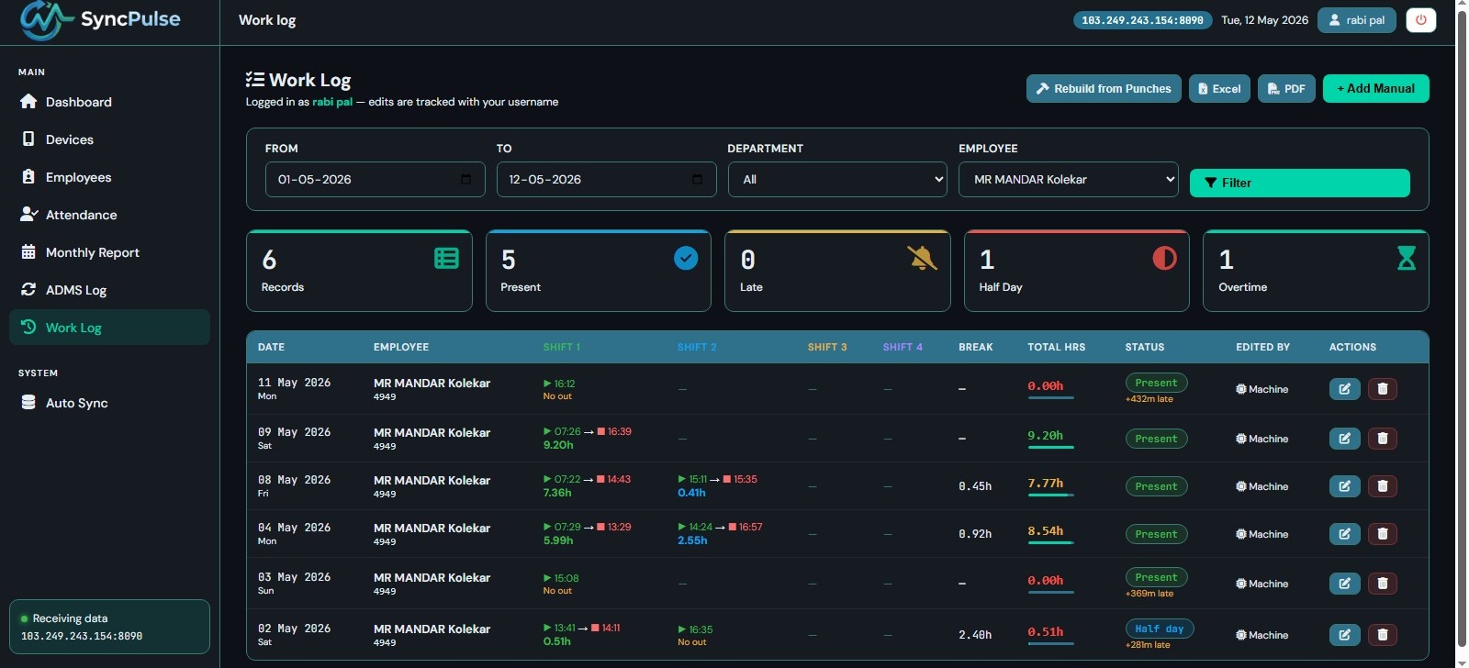1469x668 pixels.
Task: Open the Employee dropdown showing MR MANDAR Kolekar
Action: [x=1069, y=179]
